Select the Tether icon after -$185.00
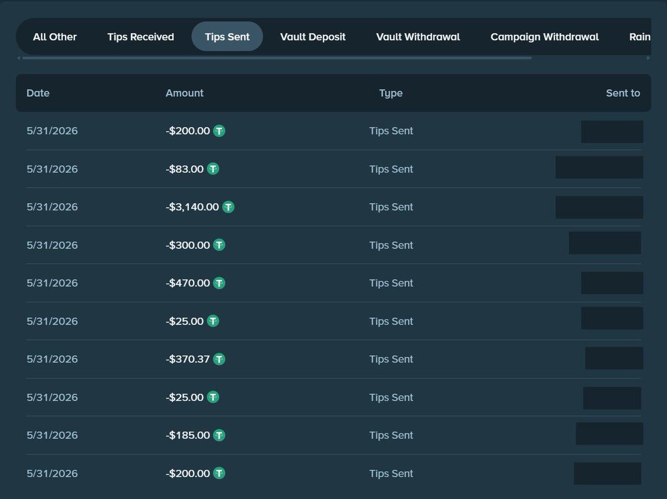 220,435
